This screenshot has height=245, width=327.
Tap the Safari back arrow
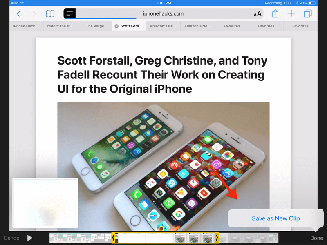coord(18,14)
